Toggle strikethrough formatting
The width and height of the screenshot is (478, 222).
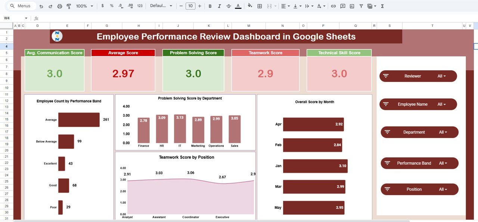point(229,6)
